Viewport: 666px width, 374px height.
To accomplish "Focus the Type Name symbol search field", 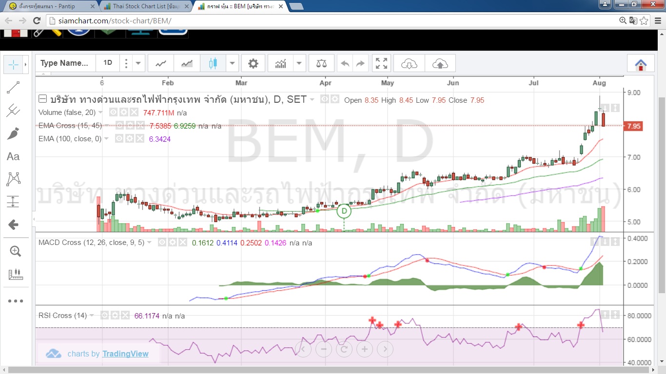I will (66, 63).
